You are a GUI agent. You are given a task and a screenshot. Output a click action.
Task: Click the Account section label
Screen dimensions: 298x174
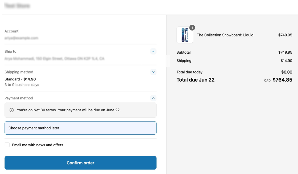(11, 31)
